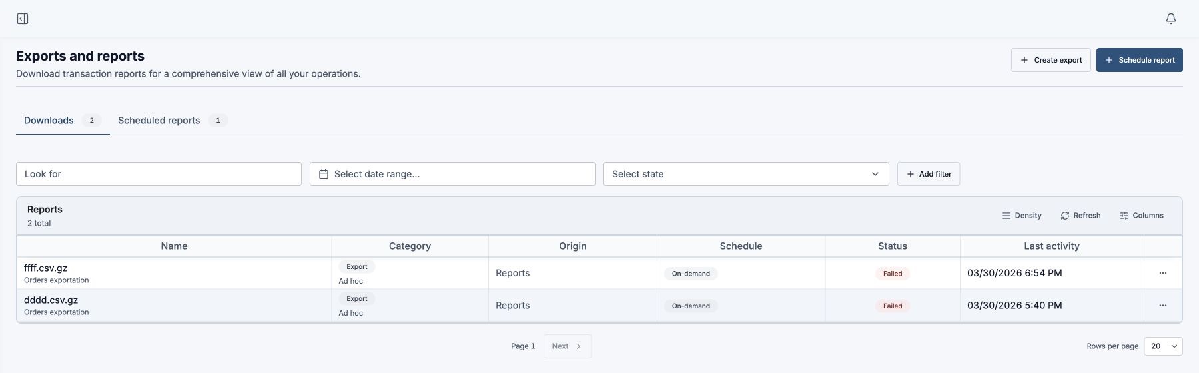Click the calendar icon in date range

(324, 174)
